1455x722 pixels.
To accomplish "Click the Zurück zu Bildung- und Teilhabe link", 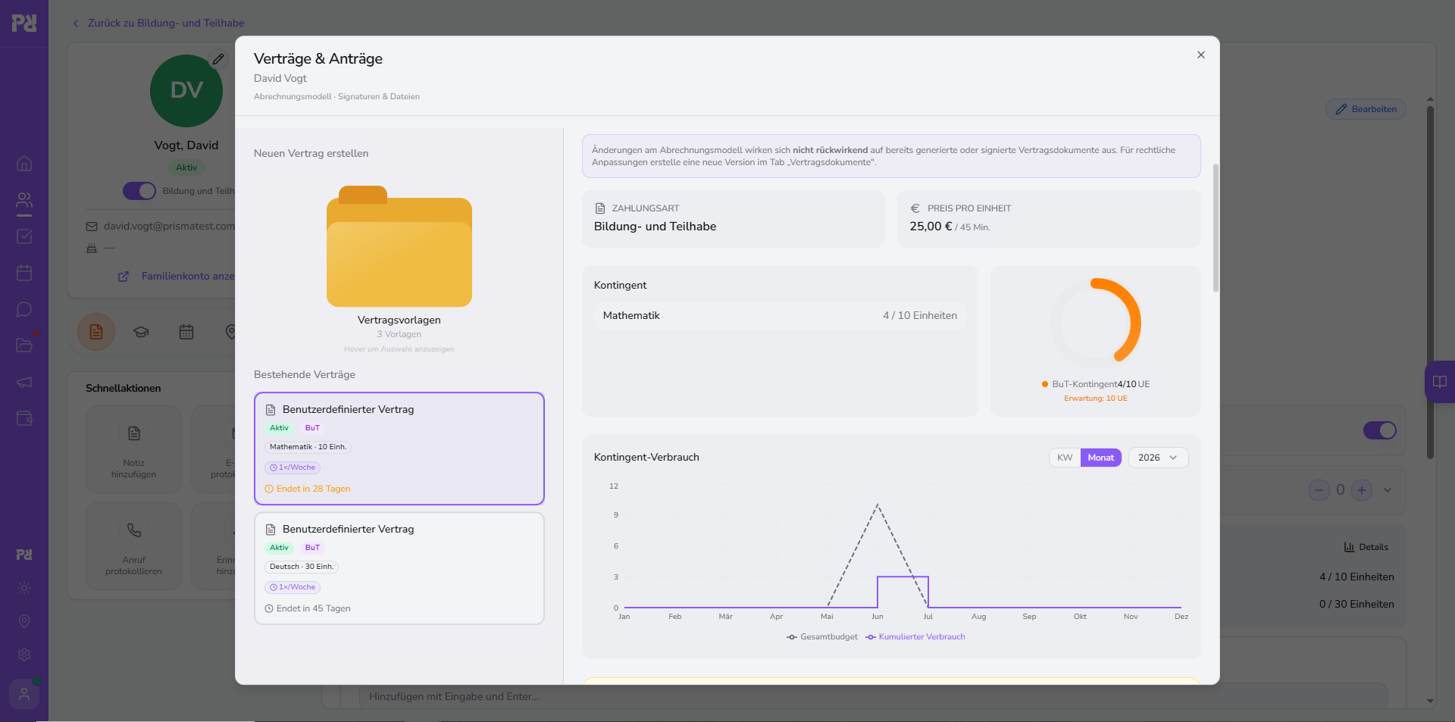I will click(158, 23).
